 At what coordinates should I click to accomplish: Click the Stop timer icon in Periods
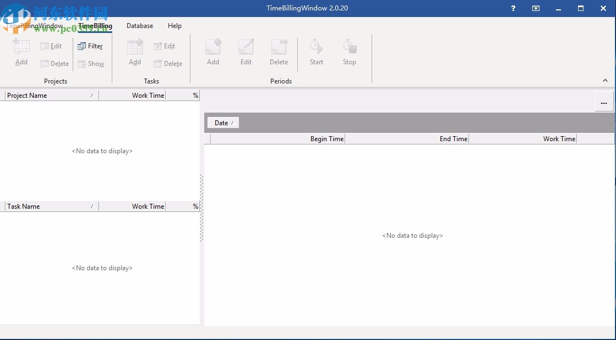point(349,52)
